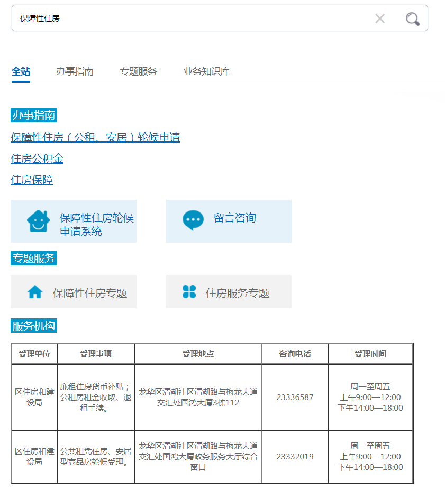Viewport: 445px width, 488px height.
Task: Click the four-leaf icon for 住房服务专题
Action: 189,292
